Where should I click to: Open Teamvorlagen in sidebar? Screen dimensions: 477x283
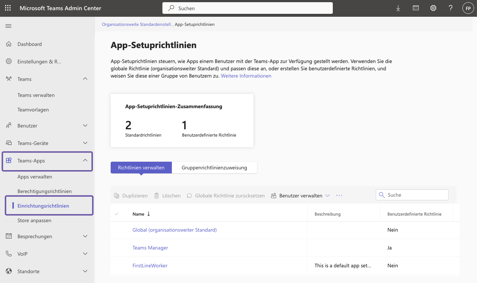pos(33,110)
